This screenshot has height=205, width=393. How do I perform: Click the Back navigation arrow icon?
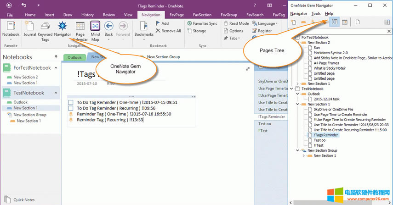pos(108,27)
